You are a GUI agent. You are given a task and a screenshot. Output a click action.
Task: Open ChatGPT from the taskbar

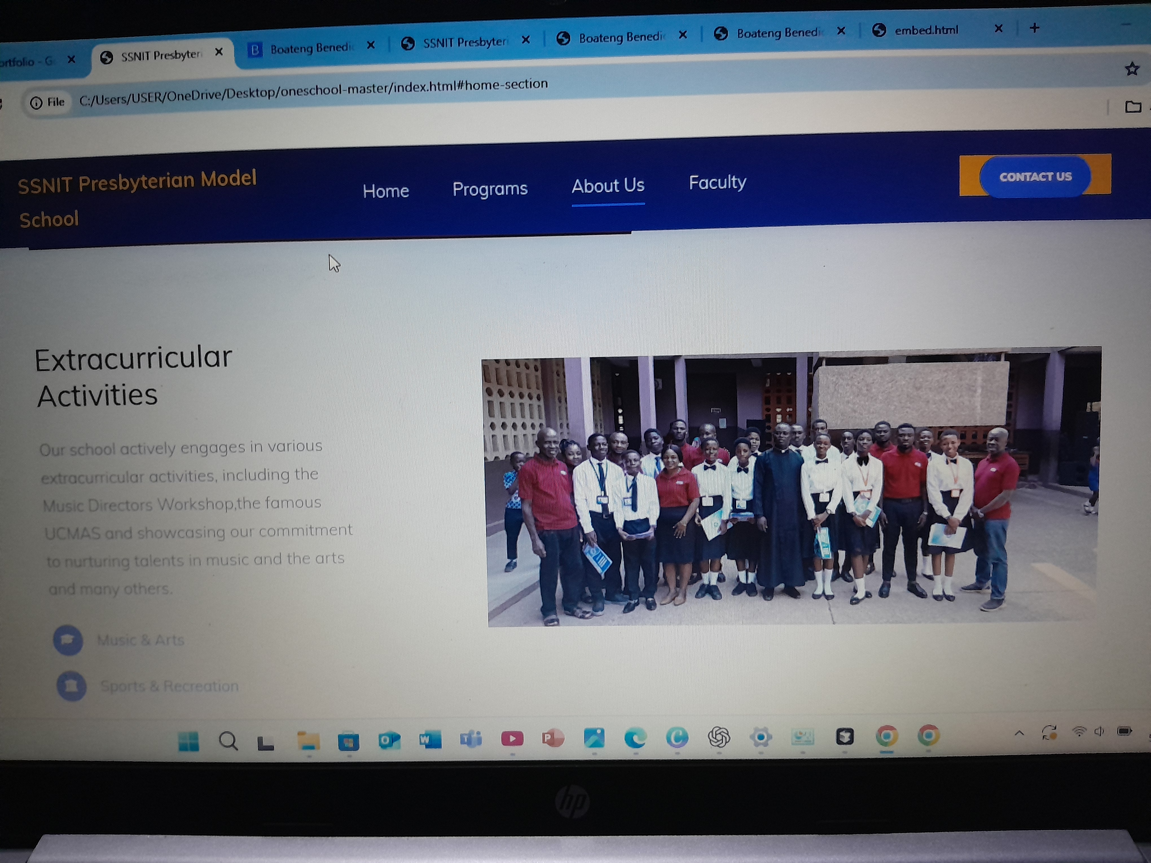pos(719,737)
